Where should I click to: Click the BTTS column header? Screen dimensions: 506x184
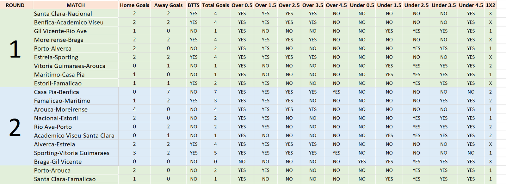(194, 5)
